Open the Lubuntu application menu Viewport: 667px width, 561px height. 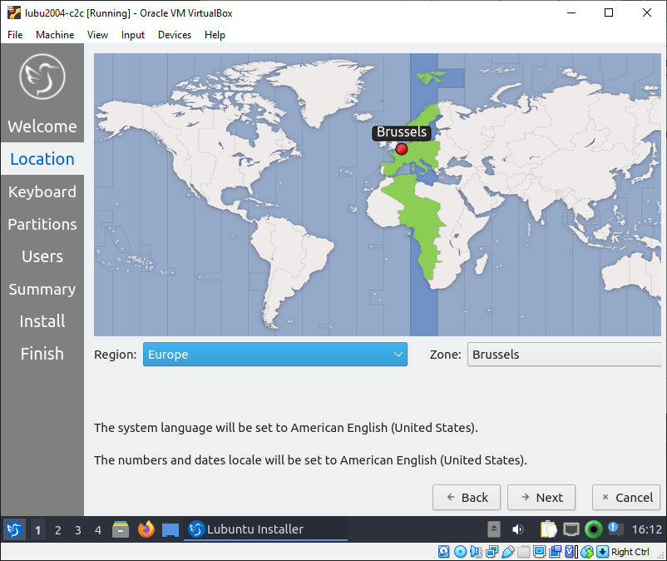(x=14, y=529)
